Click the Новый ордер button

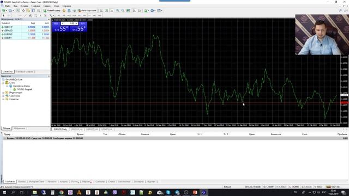(x=52, y=10)
